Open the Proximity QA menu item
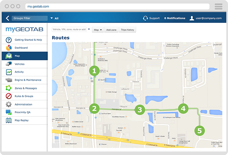 click(x=25, y=112)
